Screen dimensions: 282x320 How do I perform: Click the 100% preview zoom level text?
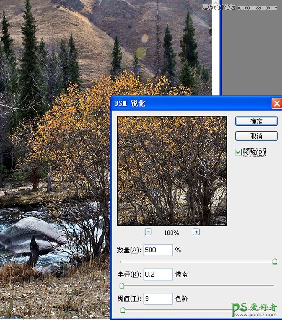[x=172, y=233]
